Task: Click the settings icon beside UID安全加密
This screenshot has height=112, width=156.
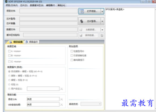Action: (61, 105)
